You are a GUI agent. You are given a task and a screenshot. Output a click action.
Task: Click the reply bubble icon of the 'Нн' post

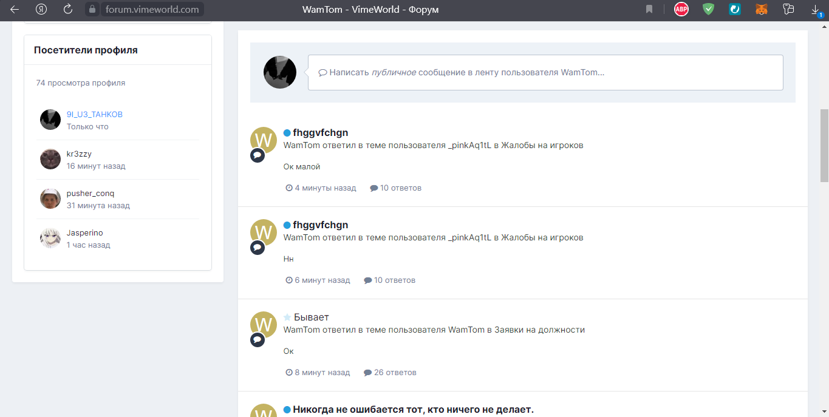click(x=367, y=280)
